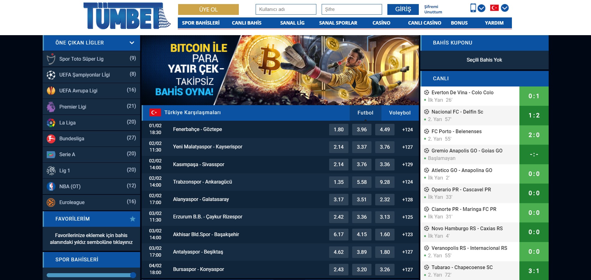
Task: Open YARDIM menu item
Action: coord(494,23)
